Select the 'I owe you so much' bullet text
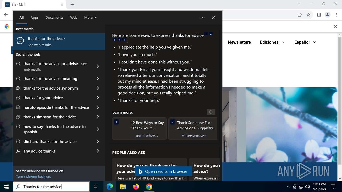This screenshot has width=342, height=192. (137, 54)
